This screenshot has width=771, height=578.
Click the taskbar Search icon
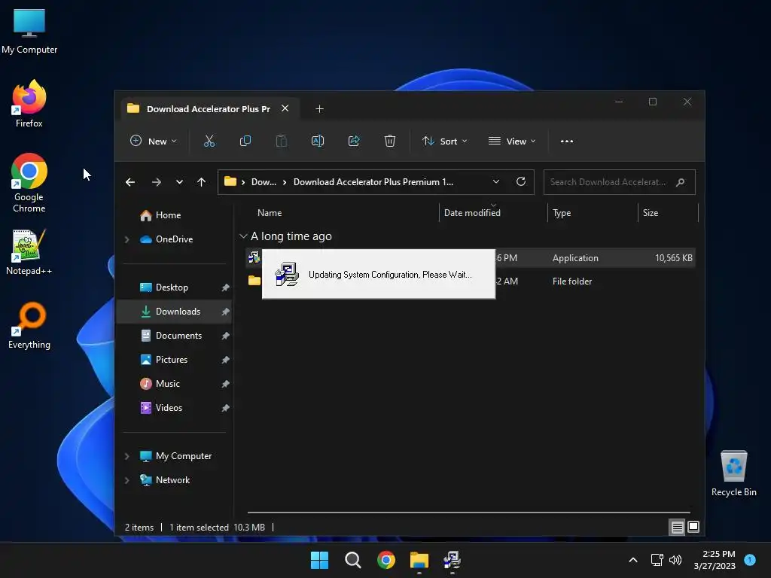coord(352,560)
